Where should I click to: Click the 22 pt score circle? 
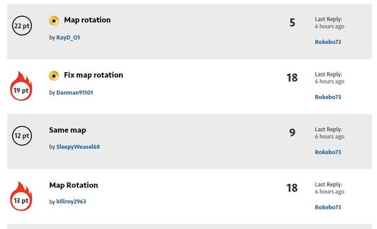point(22,26)
